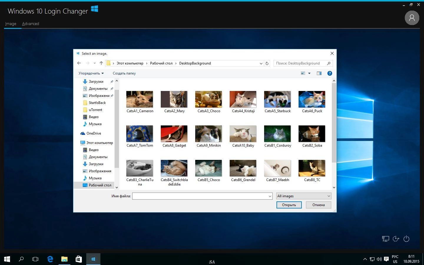Click the file name input field

200,196
